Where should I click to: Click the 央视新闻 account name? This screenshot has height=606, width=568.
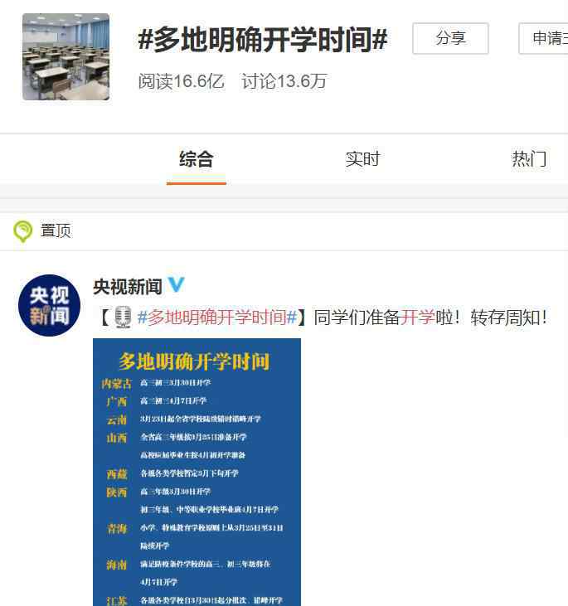pyautogui.click(x=128, y=287)
